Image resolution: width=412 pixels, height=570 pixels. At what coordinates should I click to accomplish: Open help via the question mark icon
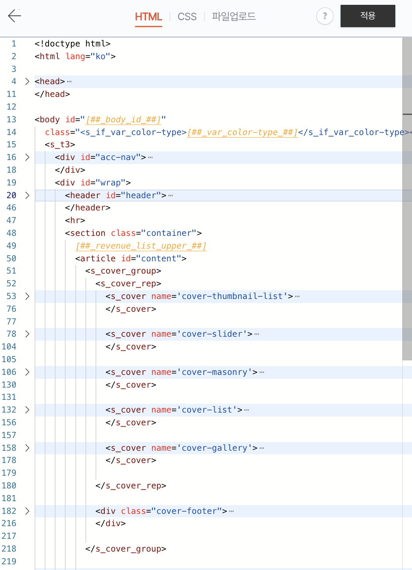click(x=325, y=16)
